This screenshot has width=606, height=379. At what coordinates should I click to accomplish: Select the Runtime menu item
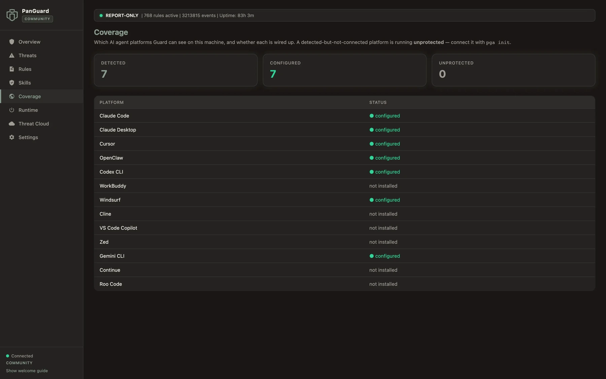pyautogui.click(x=42, y=110)
